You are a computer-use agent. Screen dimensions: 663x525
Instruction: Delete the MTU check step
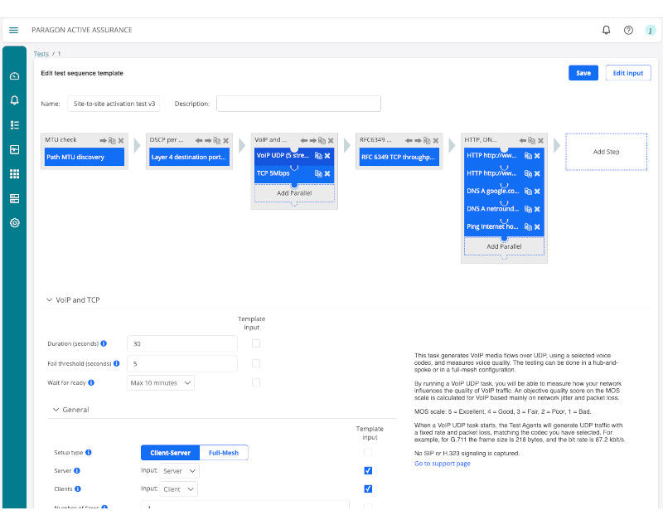[121, 141]
